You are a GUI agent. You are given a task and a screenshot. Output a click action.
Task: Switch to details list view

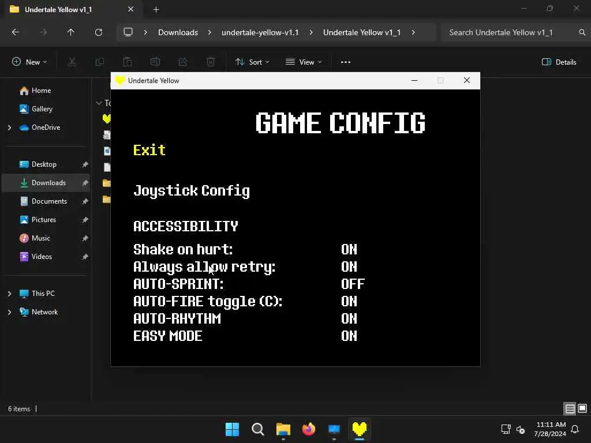click(x=570, y=408)
